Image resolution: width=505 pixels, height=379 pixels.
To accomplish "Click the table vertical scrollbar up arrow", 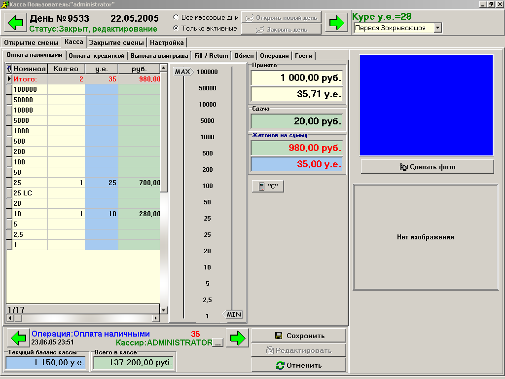I will 164,68.
